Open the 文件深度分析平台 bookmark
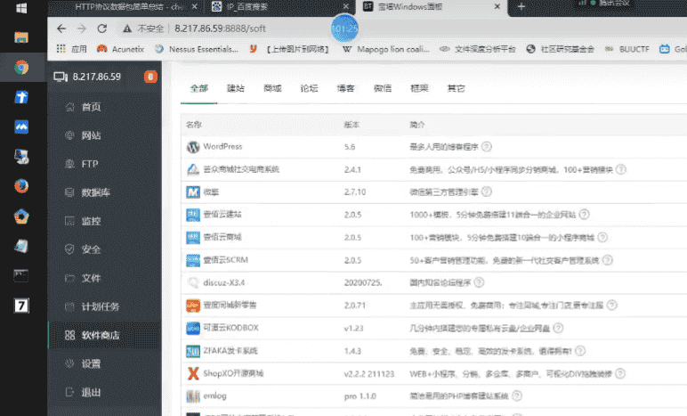 [478, 49]
